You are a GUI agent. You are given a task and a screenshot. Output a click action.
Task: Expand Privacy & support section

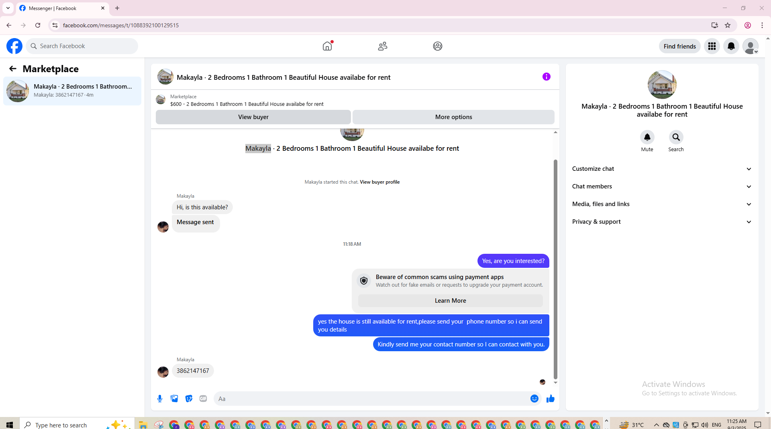coord(662,222)
